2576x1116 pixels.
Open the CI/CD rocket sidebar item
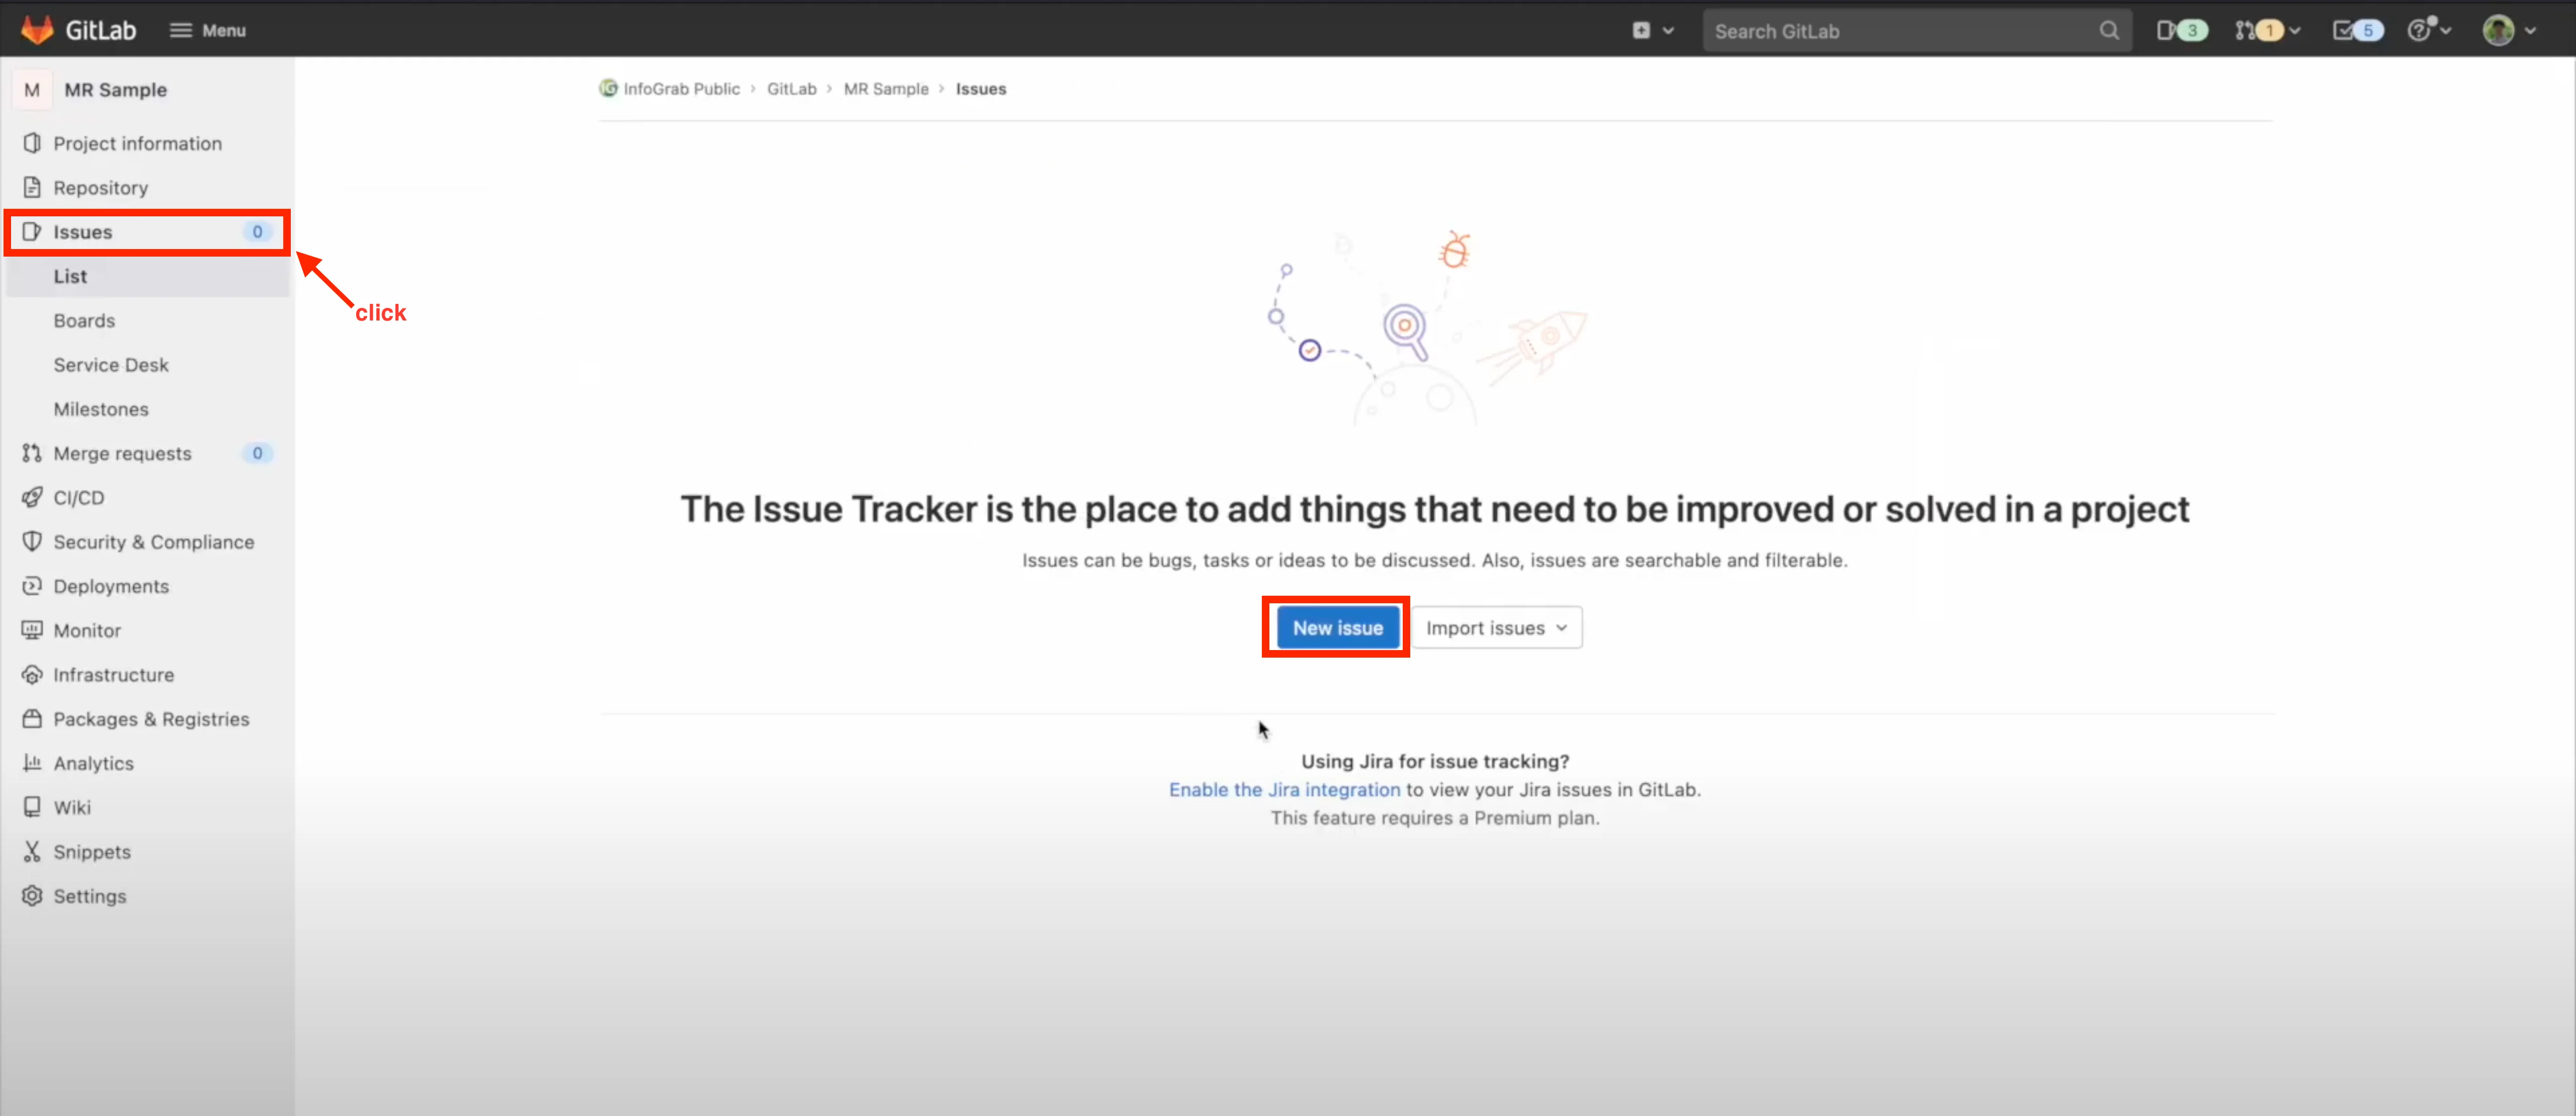coord(78,498)
